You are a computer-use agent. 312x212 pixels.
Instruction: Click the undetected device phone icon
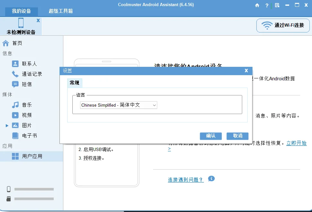pyautogui.click(x=21, y=23)
